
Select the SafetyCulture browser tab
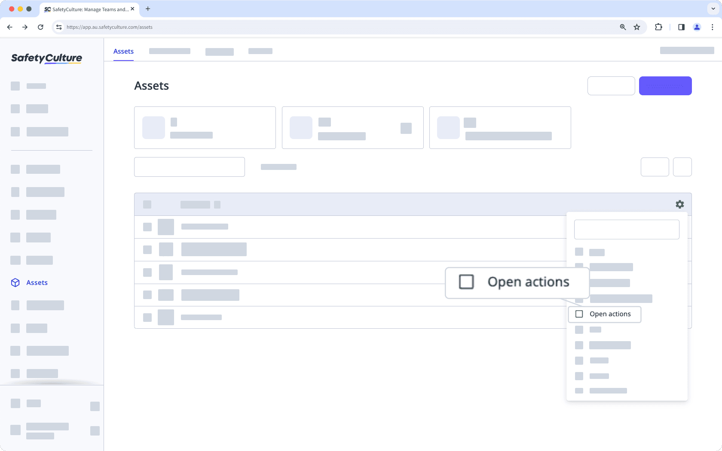pos(86,9)
